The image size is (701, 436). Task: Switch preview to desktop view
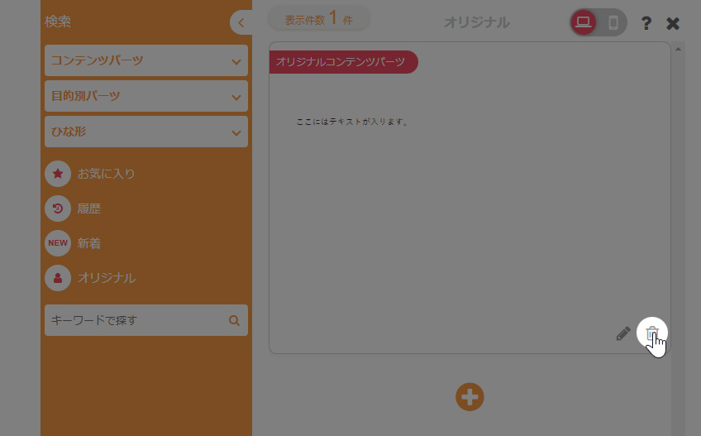[584, 22]
